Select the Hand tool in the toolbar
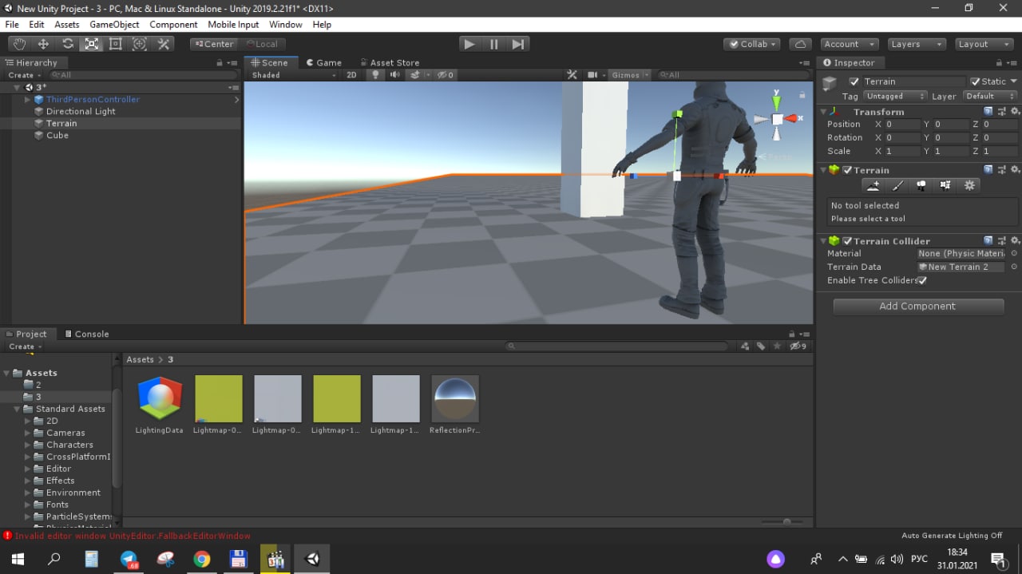This screenshot has width=1022, height=574. pyautogui.click(x=20, y=44)
